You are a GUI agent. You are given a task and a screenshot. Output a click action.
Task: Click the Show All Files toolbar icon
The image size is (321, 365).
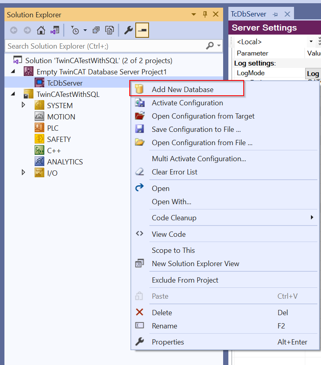pos(110,30)
